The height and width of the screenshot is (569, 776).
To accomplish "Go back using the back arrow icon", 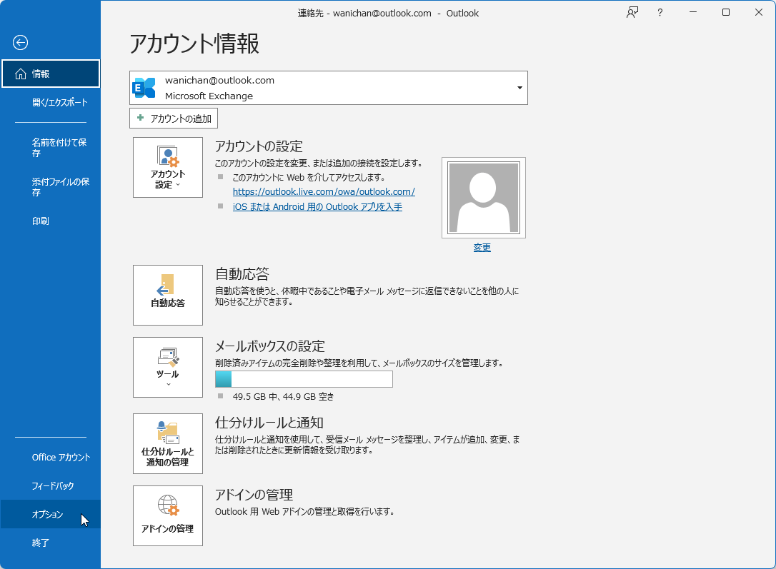I will [x=20, y=43].
